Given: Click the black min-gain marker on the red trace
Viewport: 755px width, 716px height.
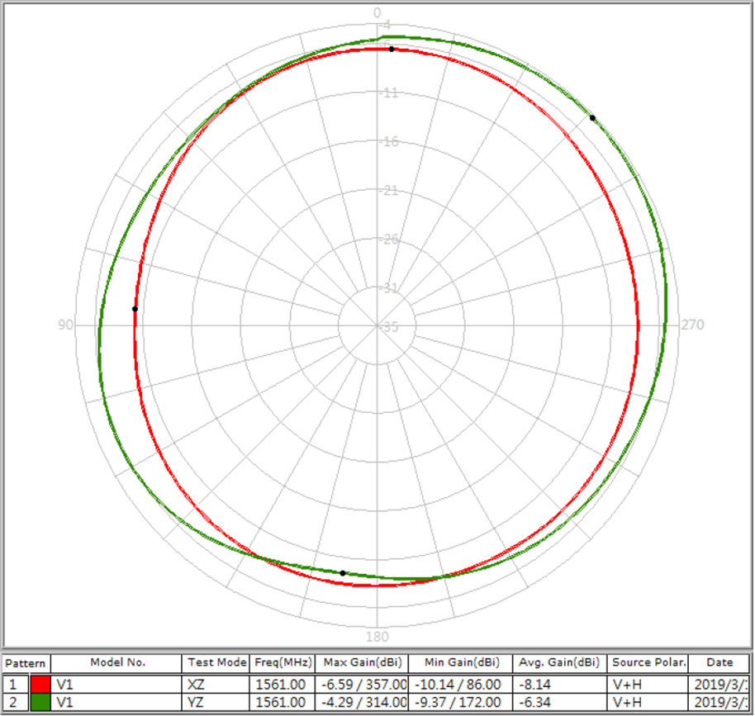Looking at the screenshot, I should coord(135,309).
